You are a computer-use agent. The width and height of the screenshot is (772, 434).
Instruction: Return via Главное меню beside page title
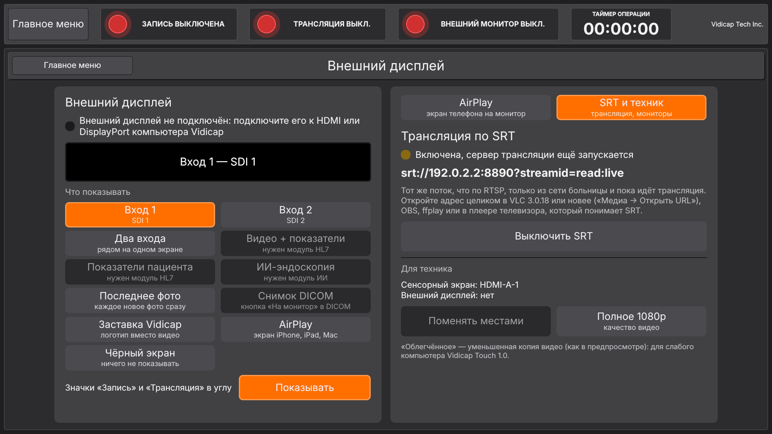[72, 66]
